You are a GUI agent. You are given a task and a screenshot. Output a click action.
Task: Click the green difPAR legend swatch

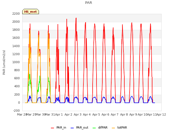click(x=94, y=128)
